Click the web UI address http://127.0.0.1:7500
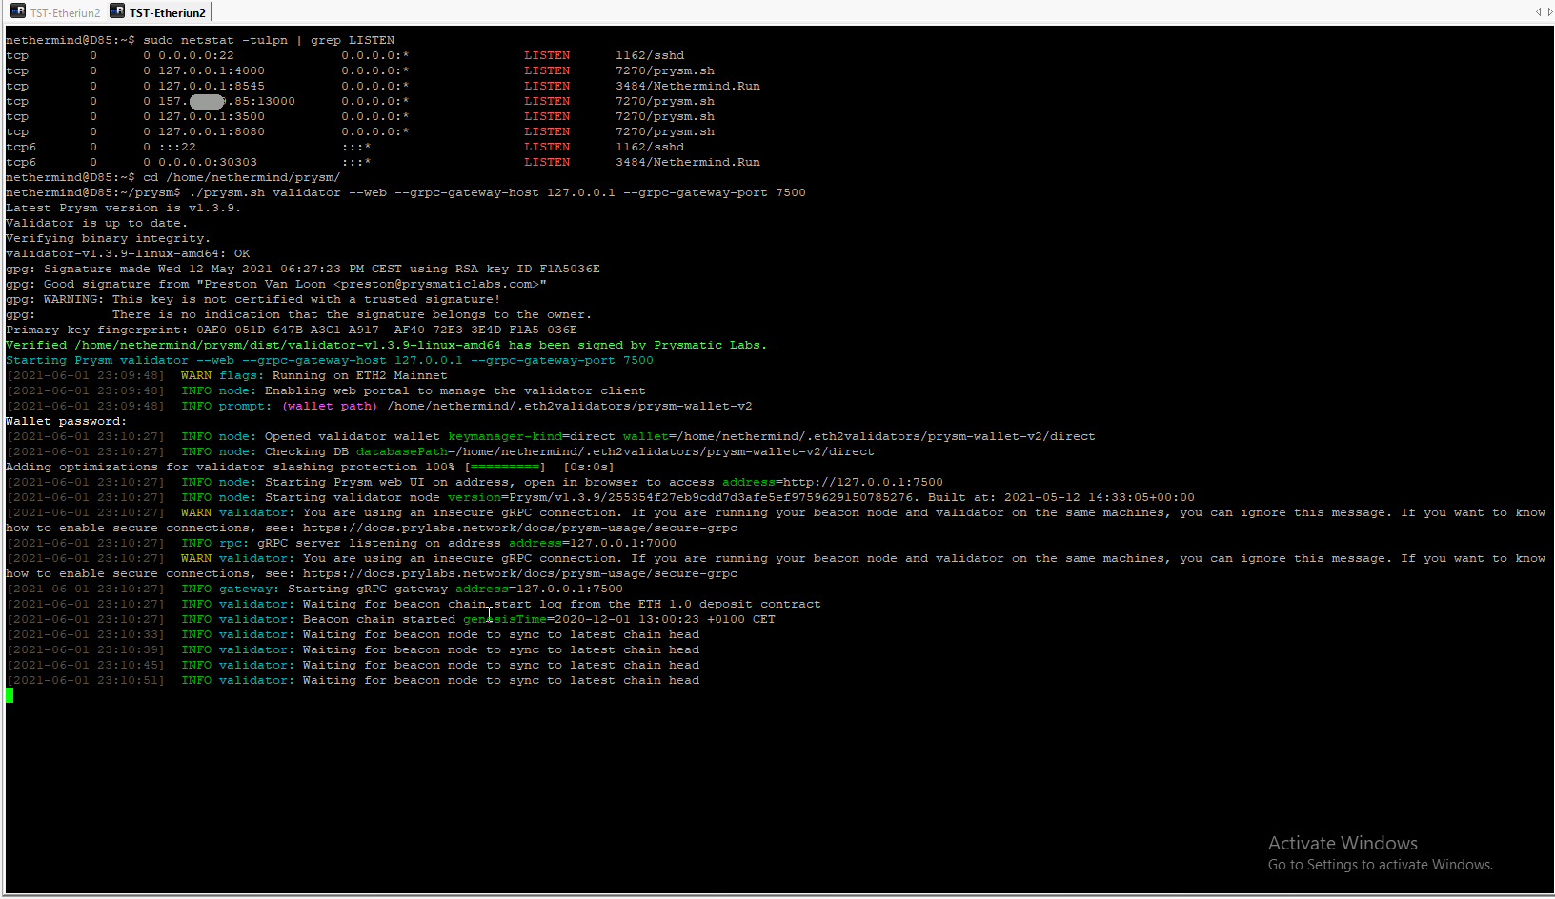Image resolution: width=1555 pixels, height=899 pixels. [x=863, y=482]
